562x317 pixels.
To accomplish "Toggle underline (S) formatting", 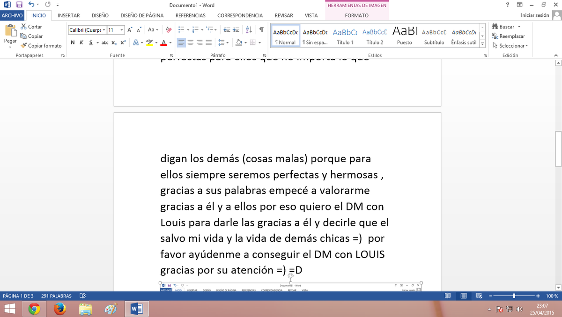I will click(91, 43).
